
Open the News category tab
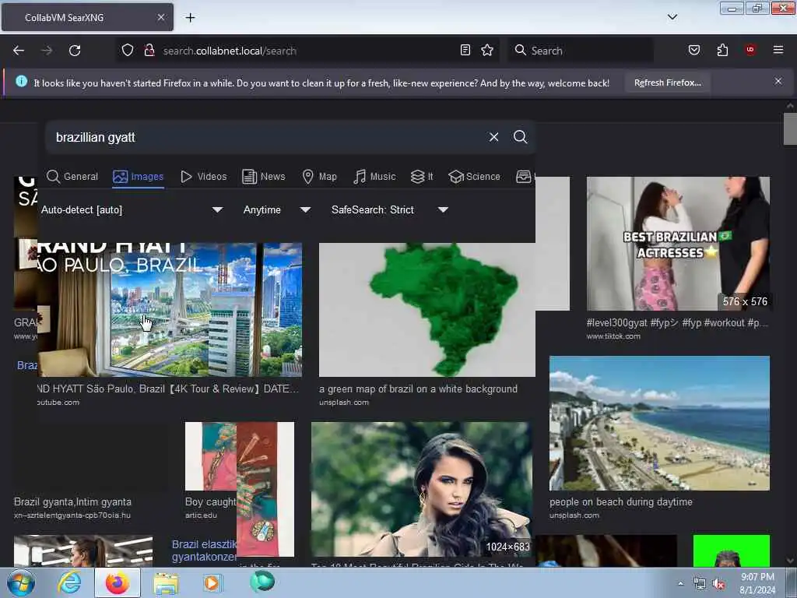click(x=263, y=177)
